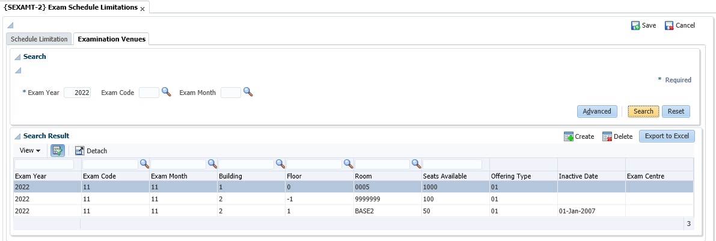Image resolution: width=716 pixels, height=241 pixels.
Task: Click the Detach table icon
Action: (80, 151)
